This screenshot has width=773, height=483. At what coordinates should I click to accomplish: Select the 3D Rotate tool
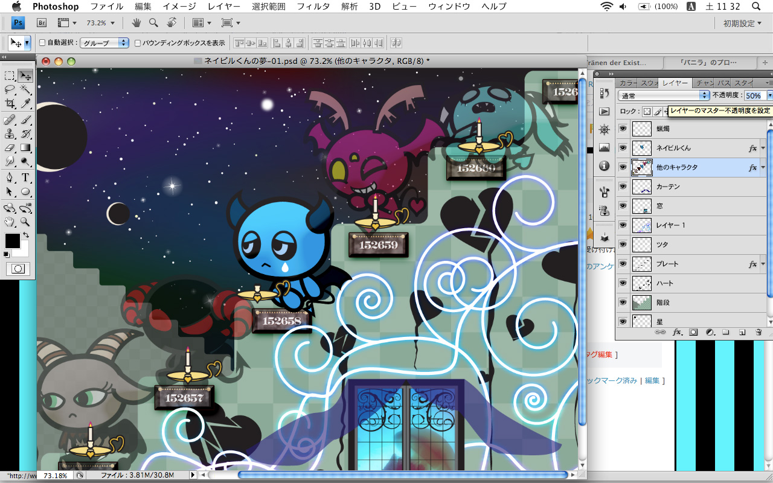[x=10, y=208]
